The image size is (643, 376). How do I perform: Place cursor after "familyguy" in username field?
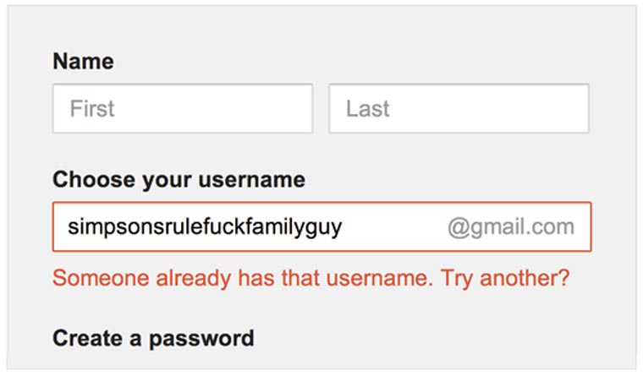click(343, 226)
